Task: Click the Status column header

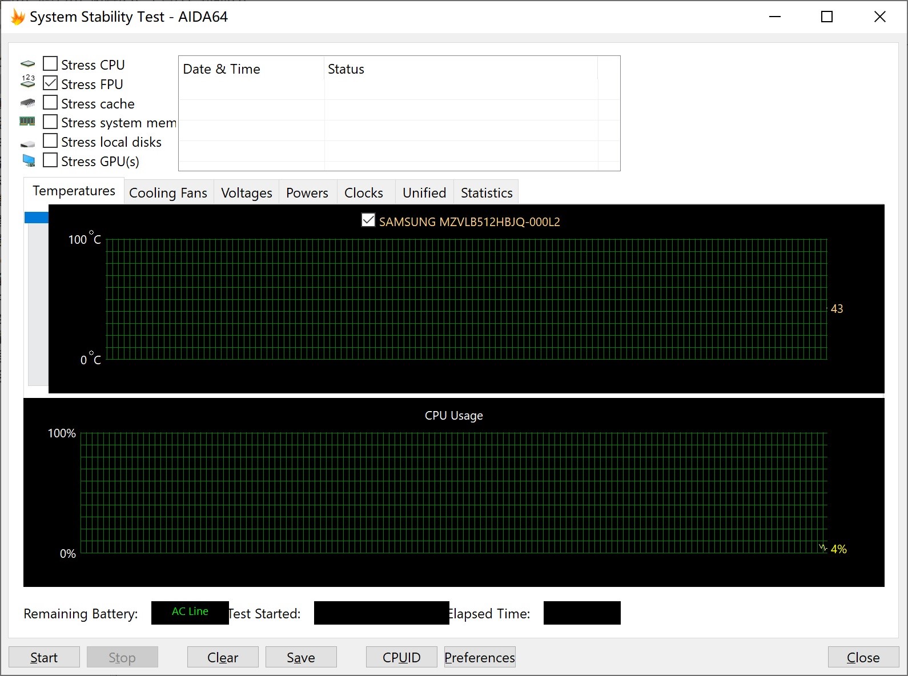Action: (x=461, y=69)
